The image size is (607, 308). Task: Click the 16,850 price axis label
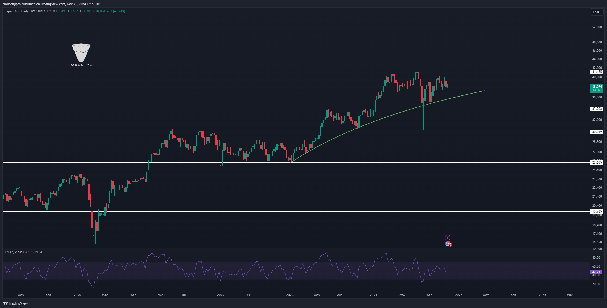[597, 242]
